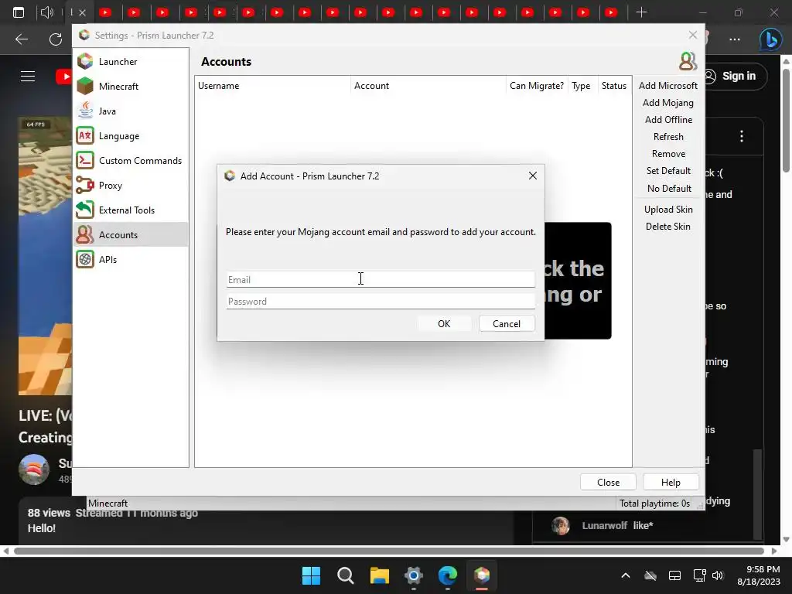This screenshot has height=594, width=792.
Task: Click the YouTube channel avatar
Action: (34, 469)
